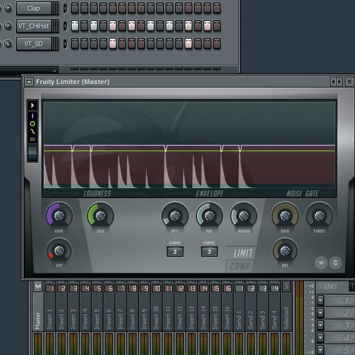Toggle the double-line level markers display icon
The width and height of the screenshot is (355, 355).
coord(33,139)
